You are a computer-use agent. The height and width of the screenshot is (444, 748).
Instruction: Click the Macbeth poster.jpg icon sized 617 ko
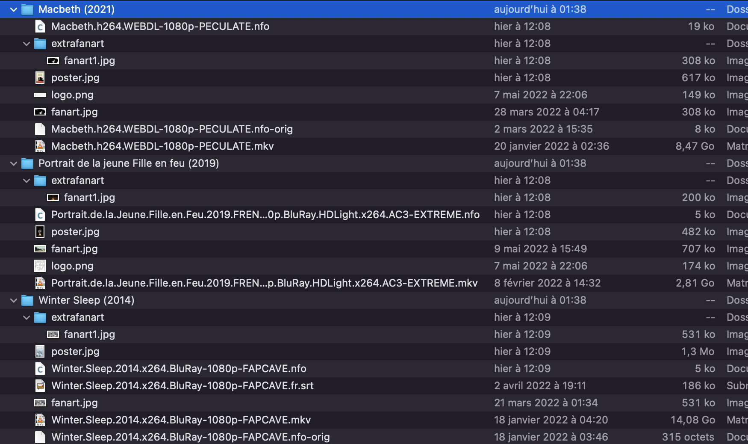point(40,78)
